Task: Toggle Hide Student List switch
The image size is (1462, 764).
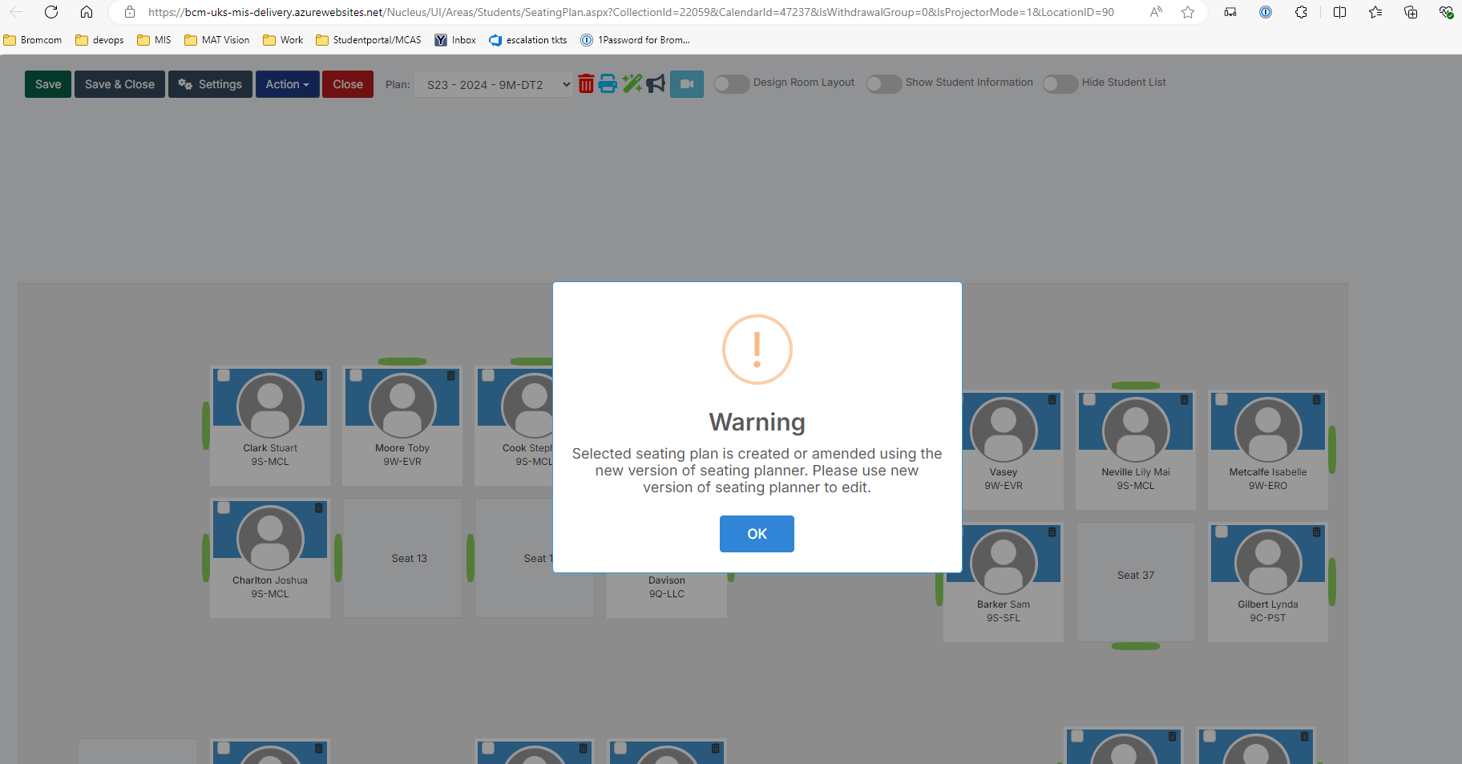Action: pos(1060,83)
